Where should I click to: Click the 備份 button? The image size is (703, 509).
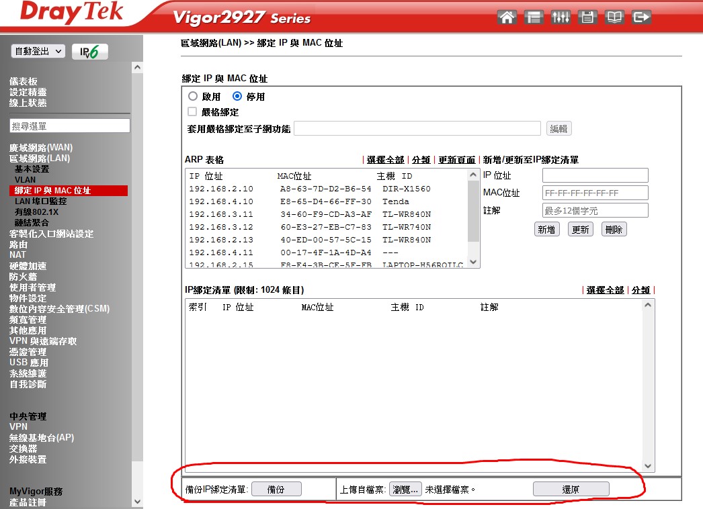coord(276,490)
